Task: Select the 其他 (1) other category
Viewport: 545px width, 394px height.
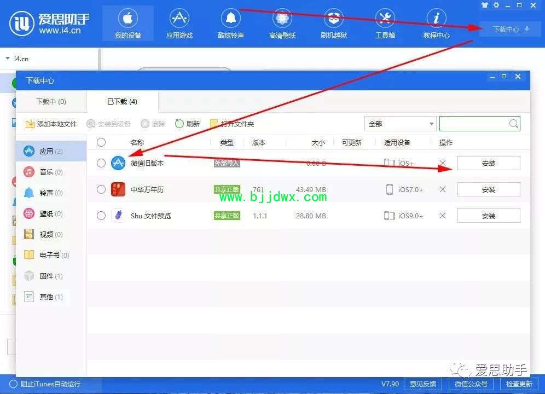Action: [51, 297]
